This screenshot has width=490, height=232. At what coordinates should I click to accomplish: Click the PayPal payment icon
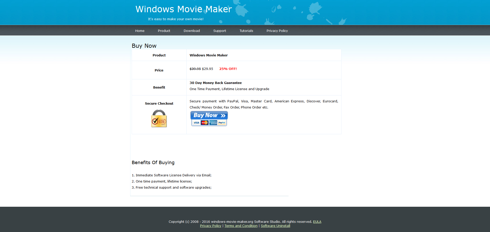pos(222,123)
